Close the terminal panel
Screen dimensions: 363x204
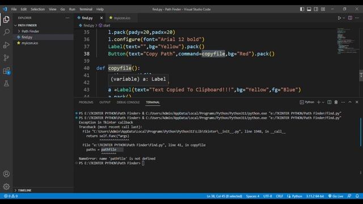pyautogui.click(x=357, y=102)
